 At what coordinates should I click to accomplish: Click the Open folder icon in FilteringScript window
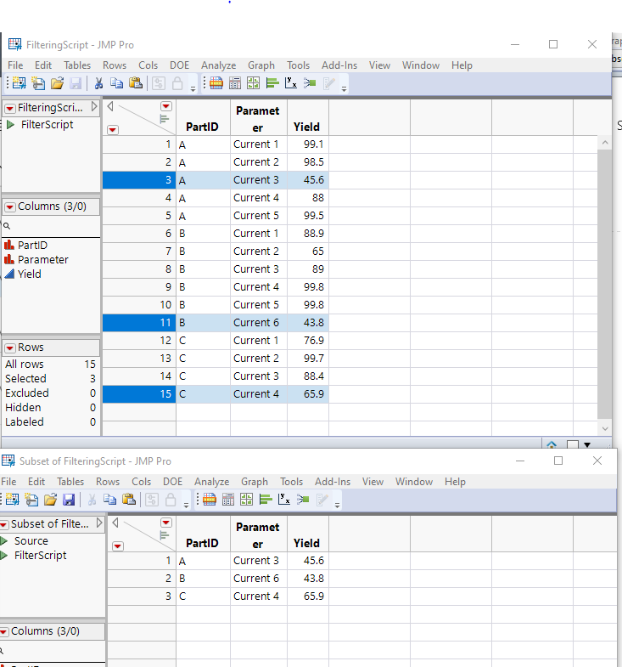57,83
